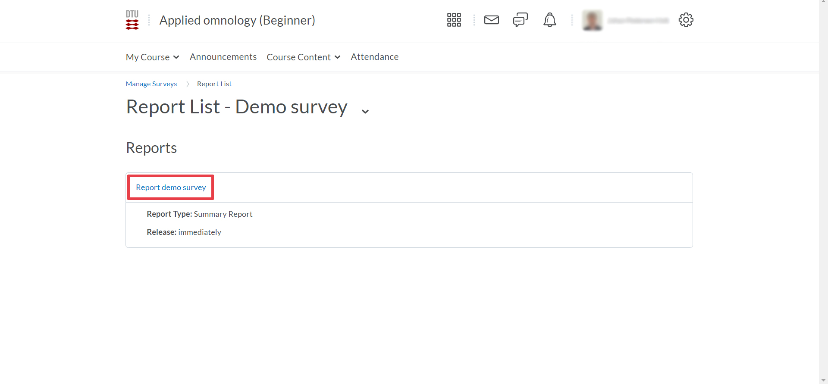The width and height of the screenshot is (828, 384).
Task: Open the Report demo survey link
Action: 171,187
